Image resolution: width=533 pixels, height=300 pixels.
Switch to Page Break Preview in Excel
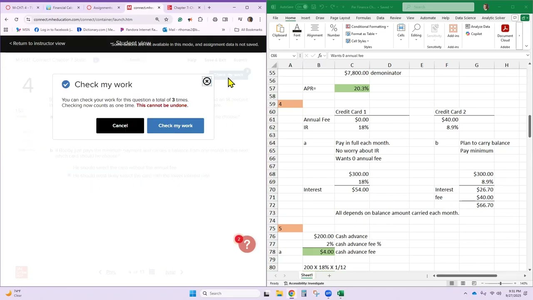coord(473,283)
